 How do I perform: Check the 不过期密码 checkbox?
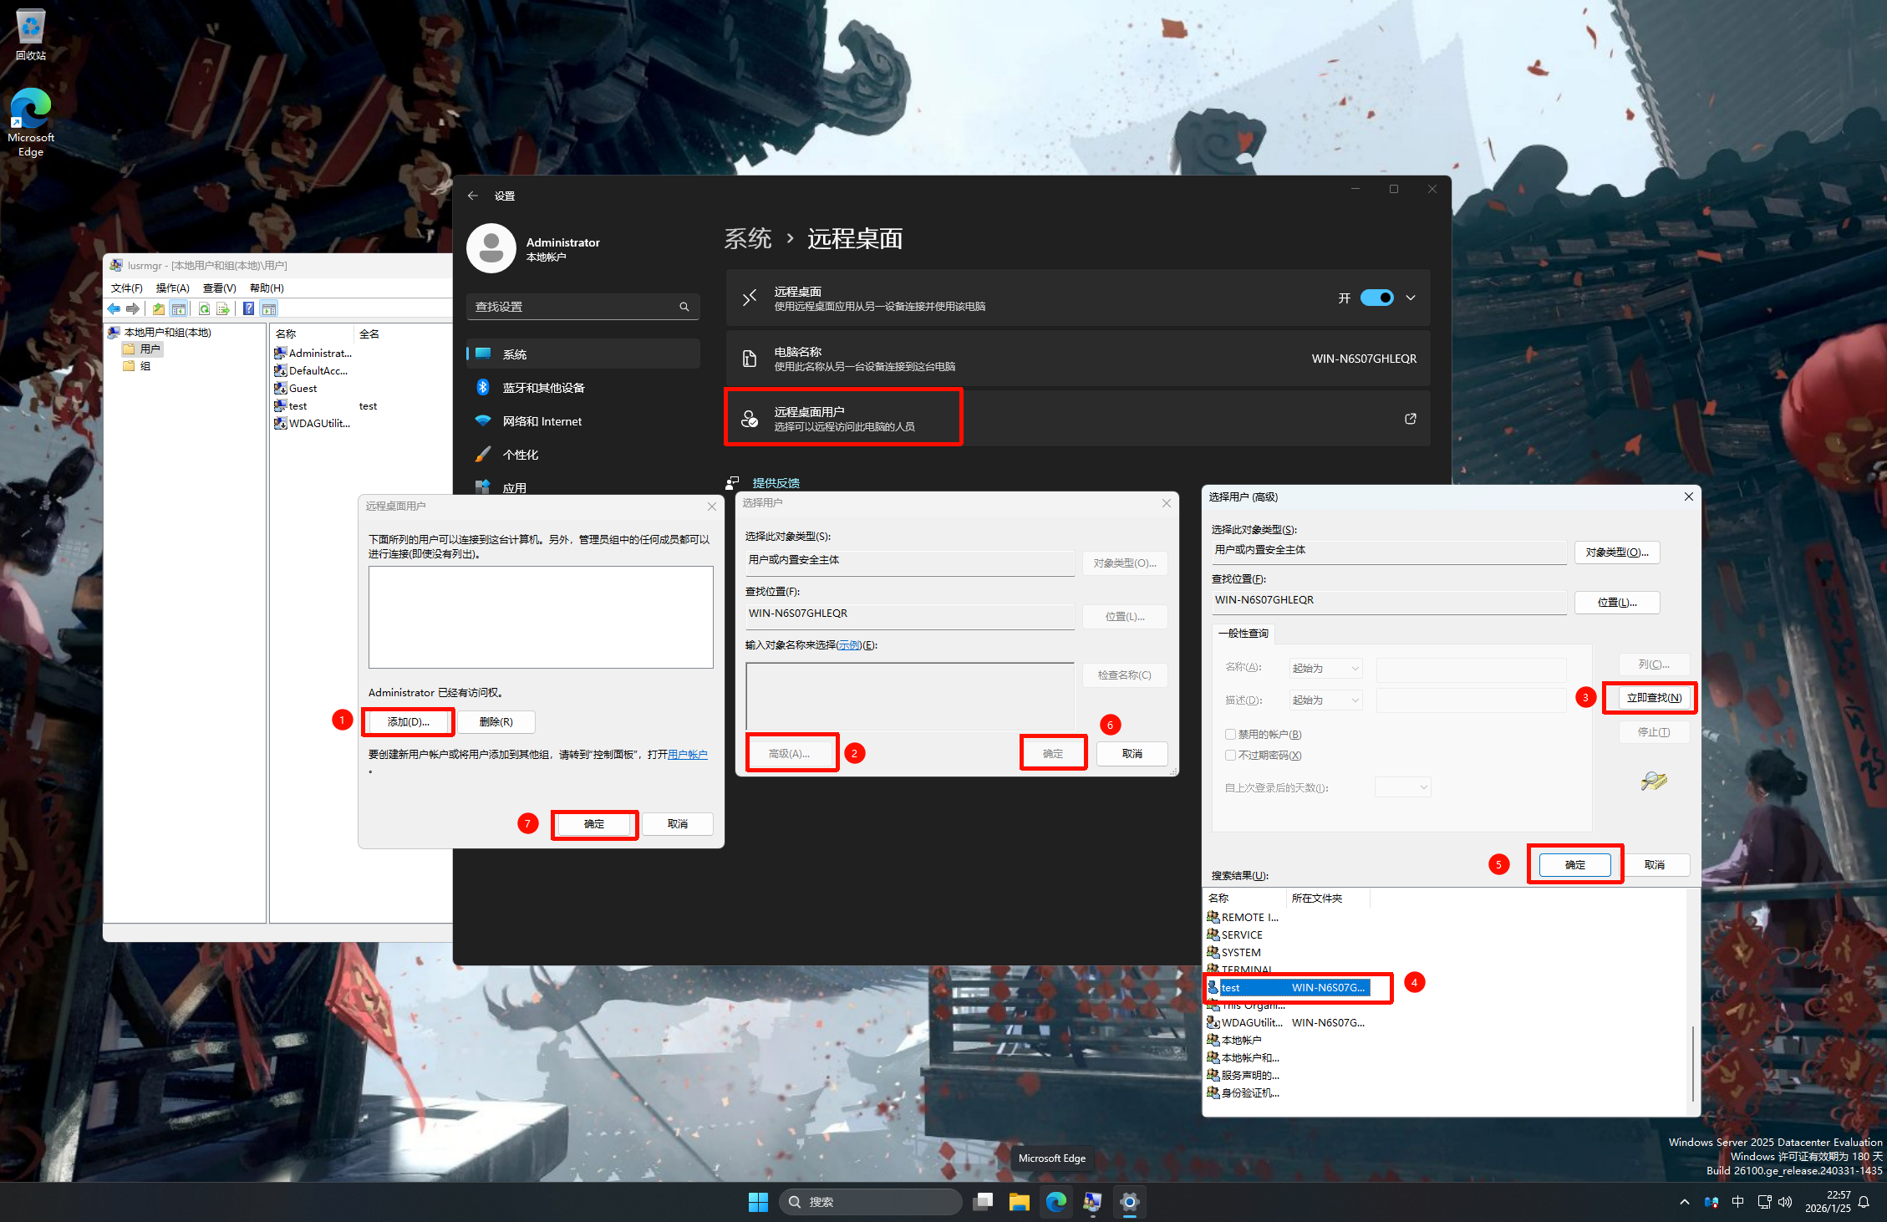tap(1230, 756)
